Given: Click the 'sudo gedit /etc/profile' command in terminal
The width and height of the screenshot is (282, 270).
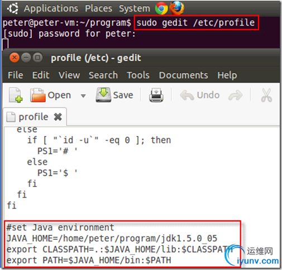Looking at the screenshot, I should [195, 23].
